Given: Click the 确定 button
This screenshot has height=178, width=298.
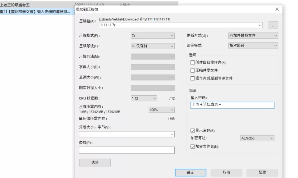Looking at the screenshot, I should pos(190,172).
